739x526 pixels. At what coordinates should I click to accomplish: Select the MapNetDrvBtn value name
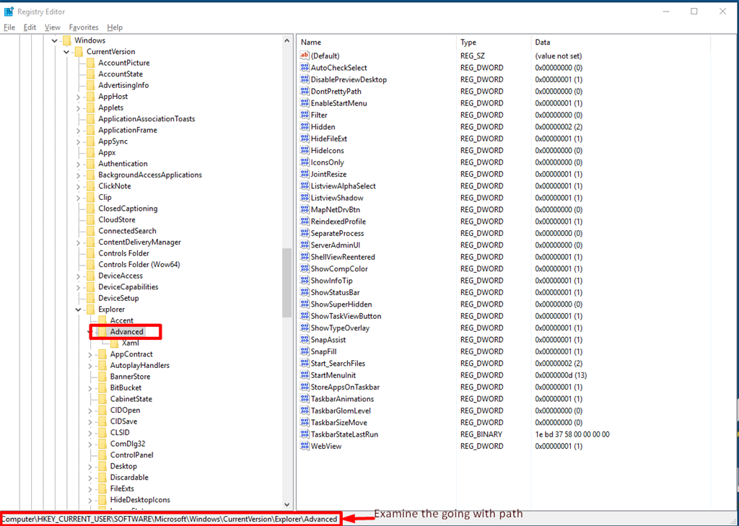[x=336, y=209]
